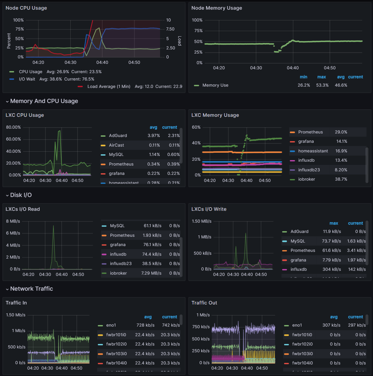Toggle Prometheus series in LXC CPU Usage legend
This screenshot has height=376, width=373.
[121, 164]
